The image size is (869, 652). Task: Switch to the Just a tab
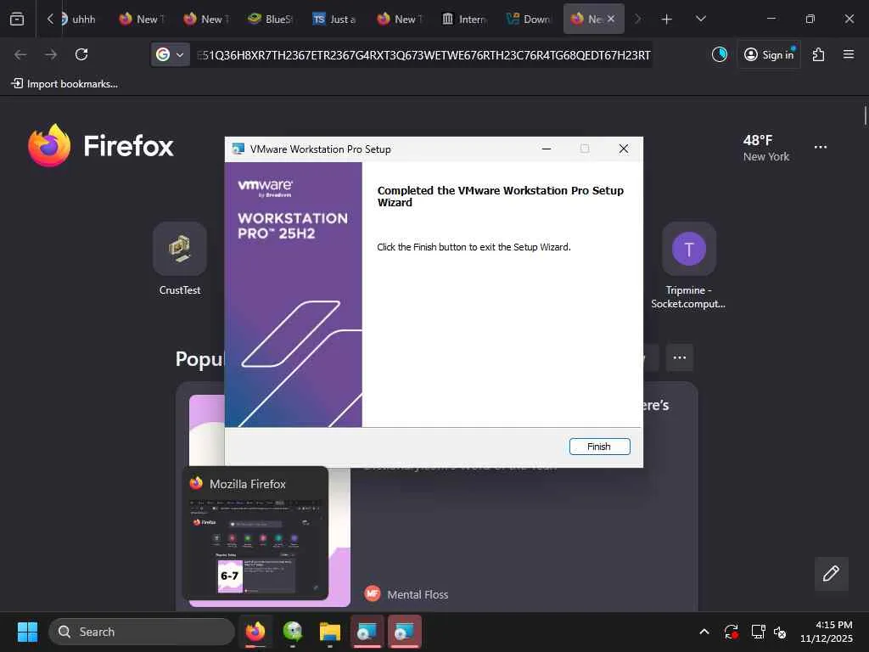click(334, 19)
